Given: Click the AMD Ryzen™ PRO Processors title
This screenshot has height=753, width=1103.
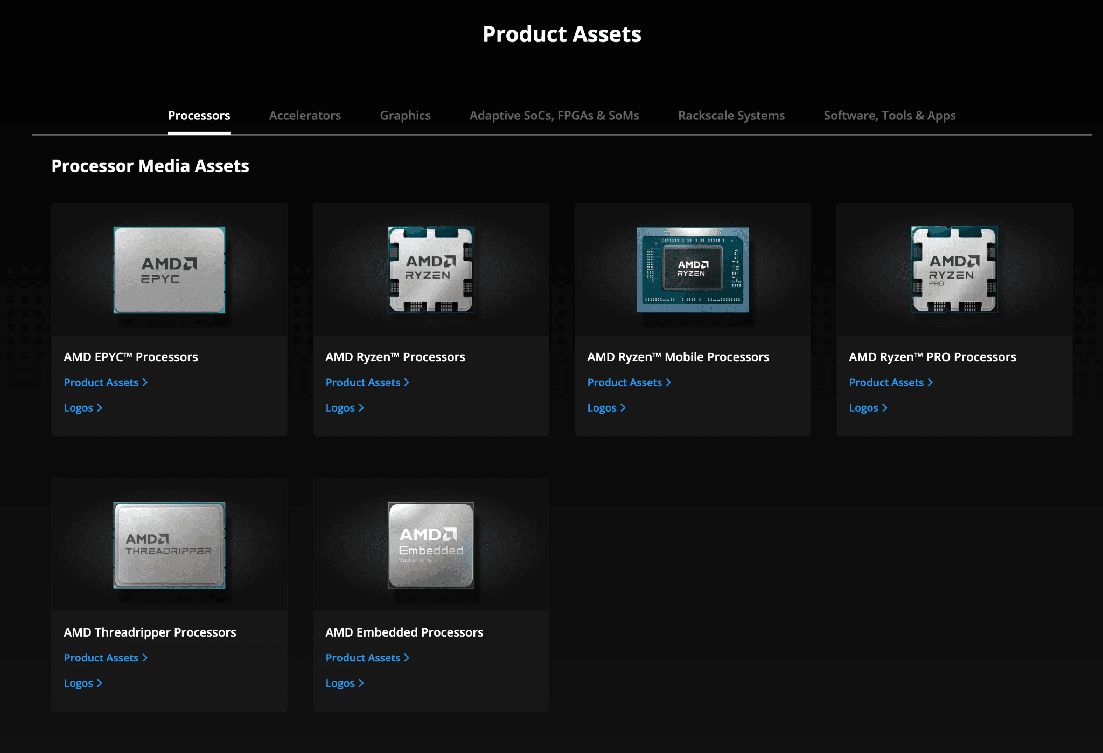Looking at the screenshot, I should (932, 357).
